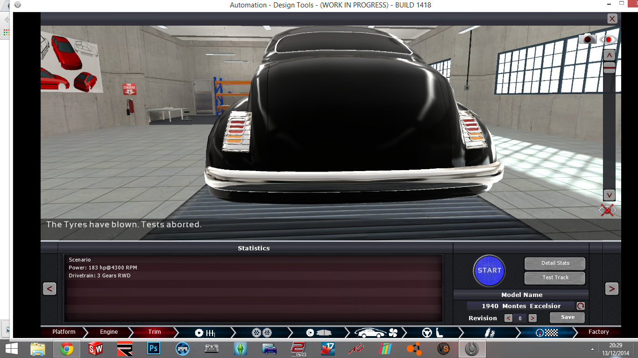Click the reset icon beside model name

[581, 306]
